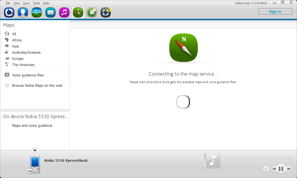Expand the device panel arrow
Image resolution: width=297 pixels, height=178 pixels.
[35, 150]
